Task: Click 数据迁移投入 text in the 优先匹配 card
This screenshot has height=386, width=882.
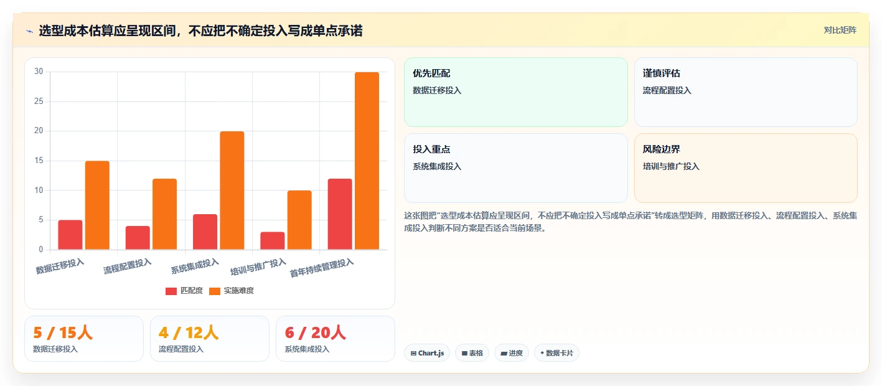Action: tap(437, 90)
